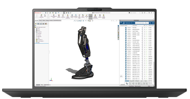Select Top Plane in the feature tree

pyautogui.click(x=39, y=35)
